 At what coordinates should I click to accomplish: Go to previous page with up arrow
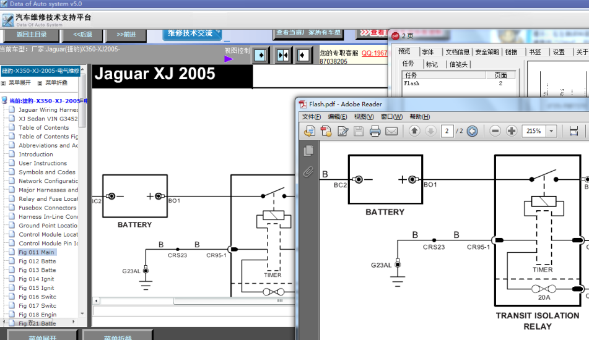[x=414, y=131]
